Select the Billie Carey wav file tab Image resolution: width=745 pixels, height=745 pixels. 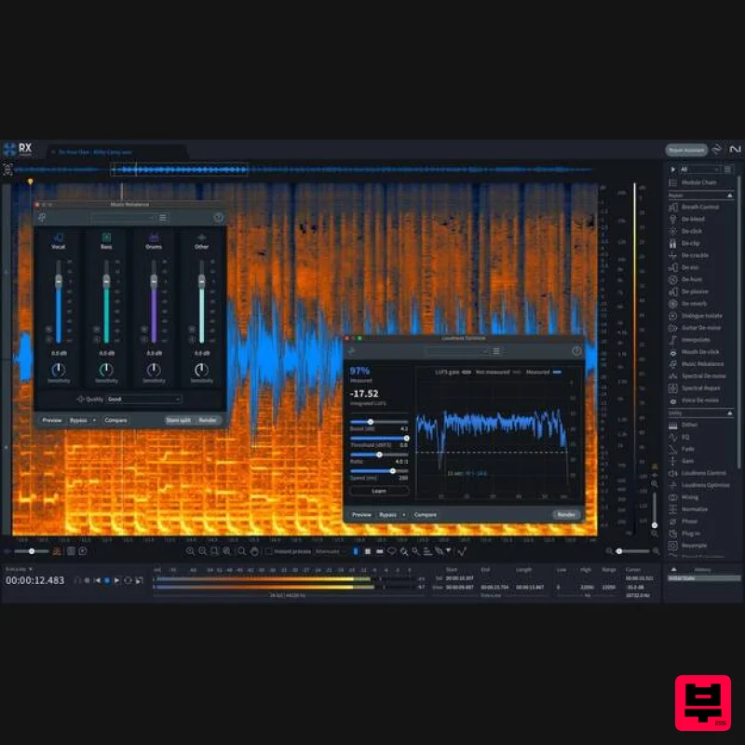pyautogui.click(x=93, y=151)
